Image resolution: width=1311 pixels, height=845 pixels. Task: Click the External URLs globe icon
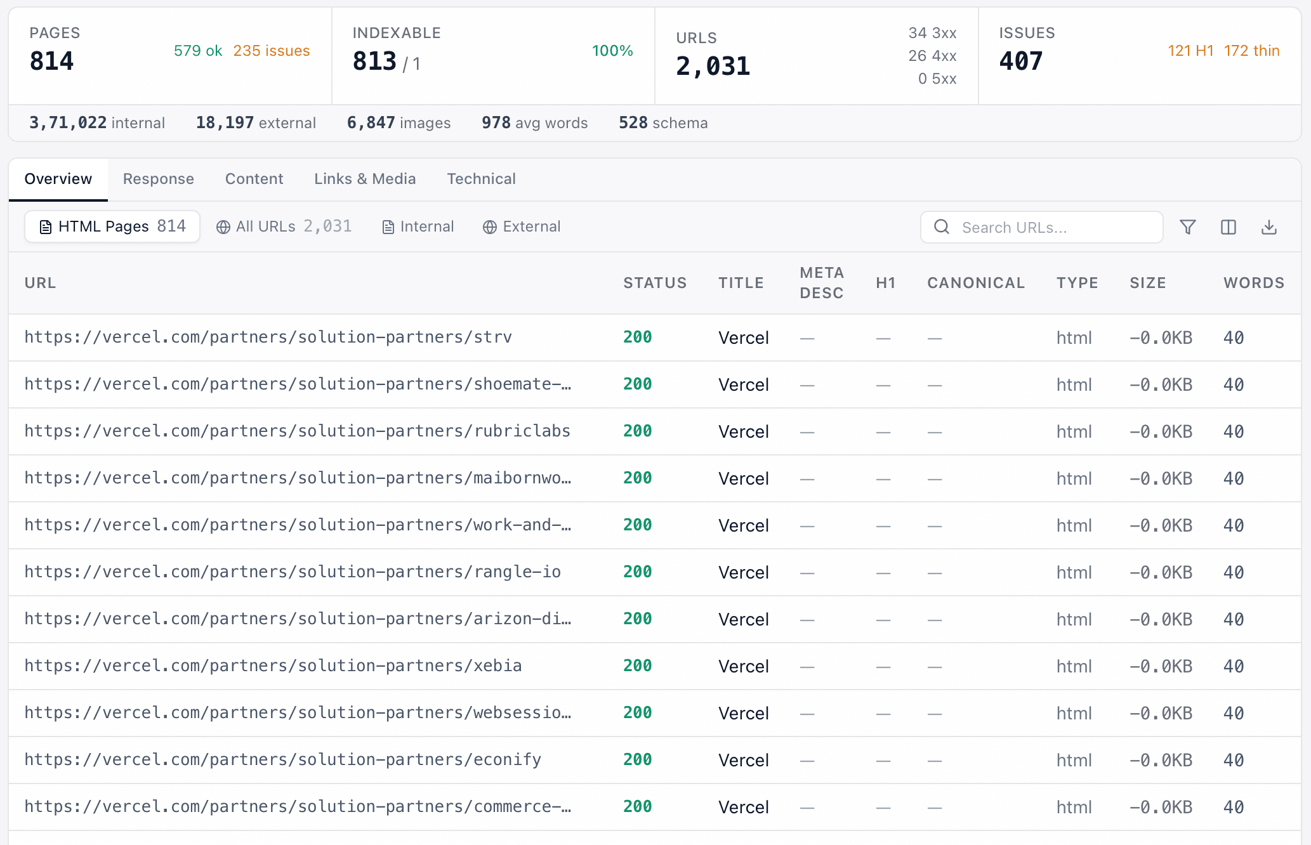click(489, 226)
